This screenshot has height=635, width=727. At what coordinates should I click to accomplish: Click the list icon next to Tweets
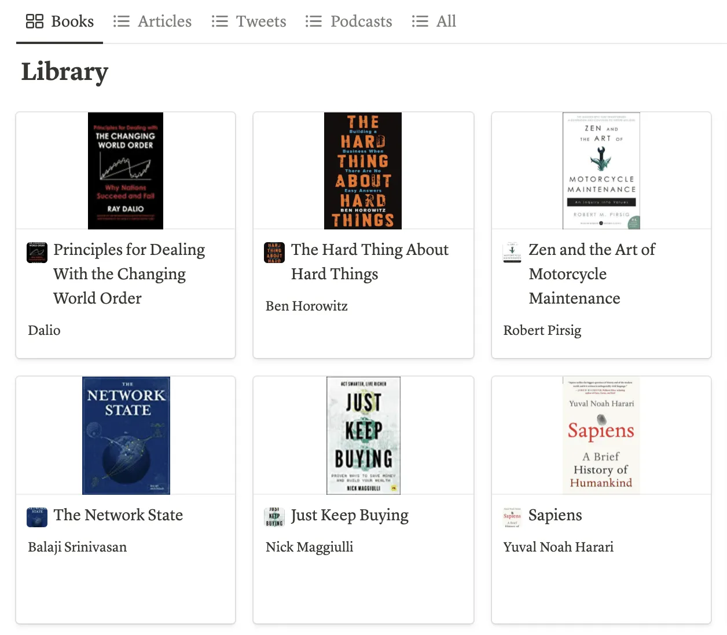point(220,21)
